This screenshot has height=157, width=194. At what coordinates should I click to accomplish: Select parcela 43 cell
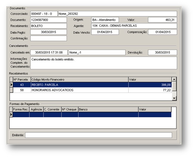click(x=22, y=85)
